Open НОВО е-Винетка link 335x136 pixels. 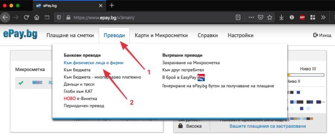tap(80, 98)
